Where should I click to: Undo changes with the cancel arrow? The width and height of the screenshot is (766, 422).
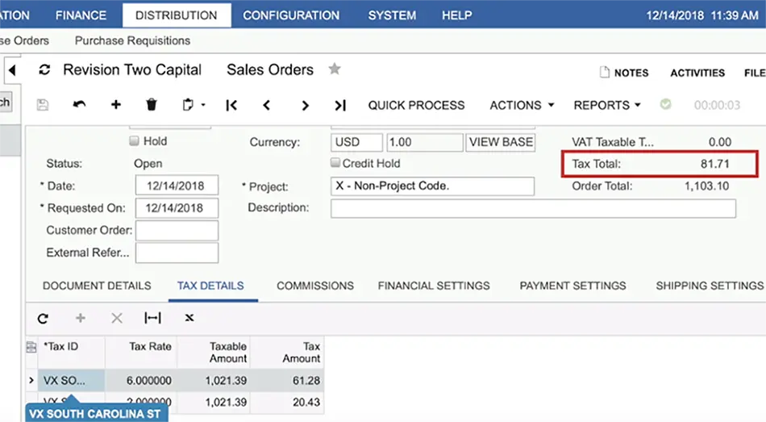79,105
